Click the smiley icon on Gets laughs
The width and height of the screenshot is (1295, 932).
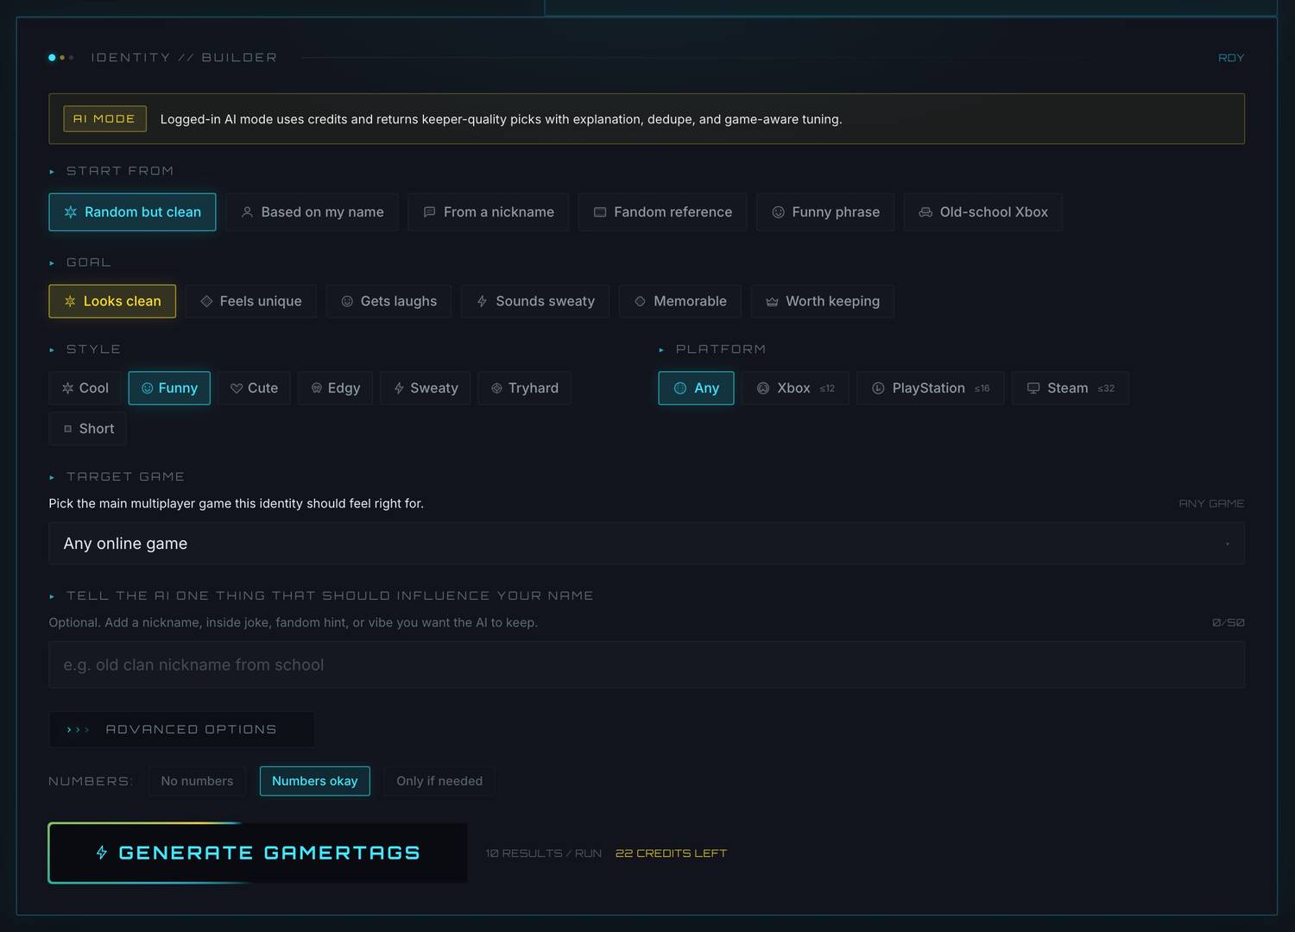[347, 301]
